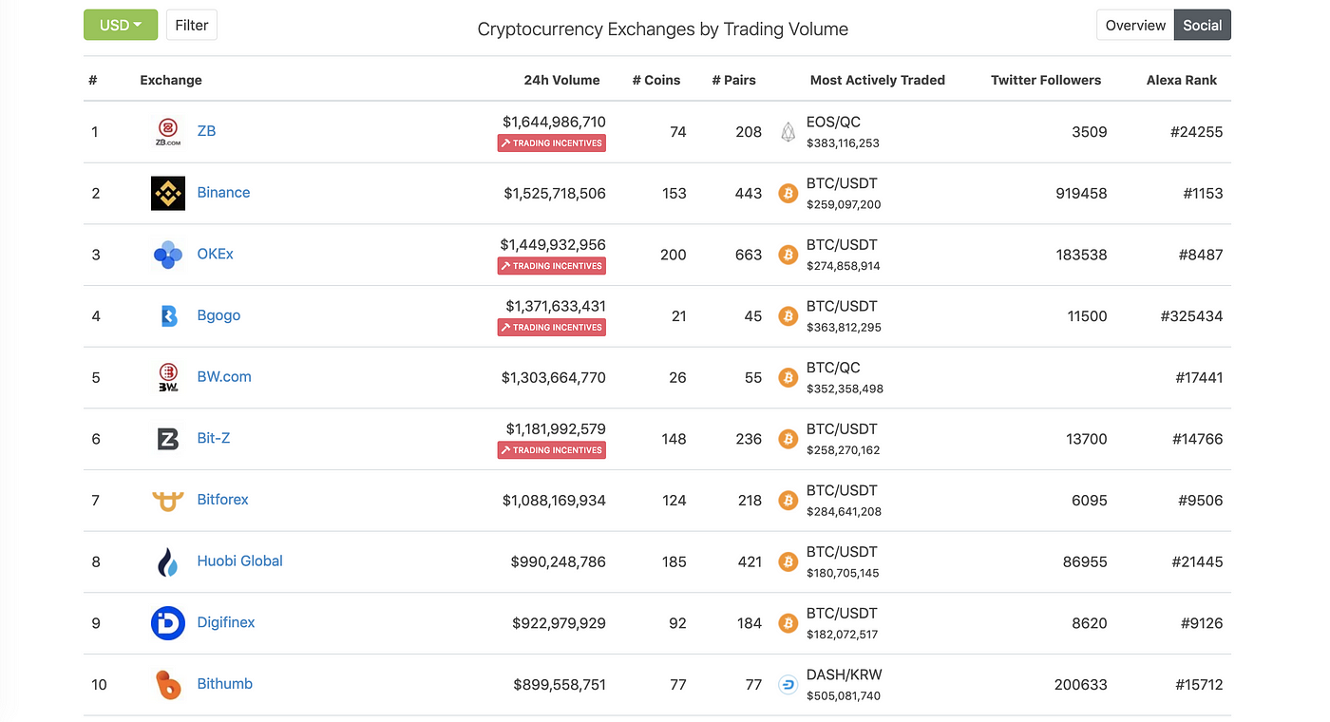Image resolution: width=1330 pixels, height=722 pixels.
Task: Open the Huobi Global exchange link
Action: pos(239,561)
